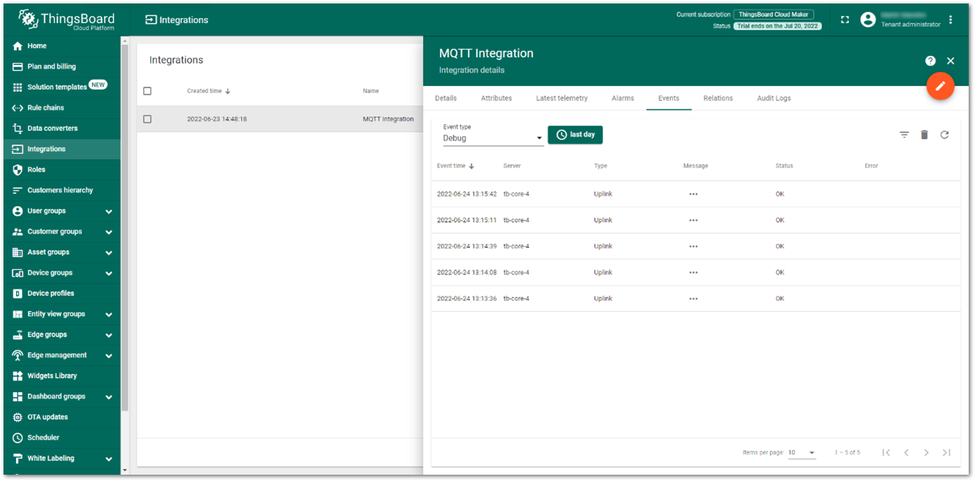Select the checkbox for MQTT Integration row
The width and height of the screenshot is (975, 481).
click(147, 118)
